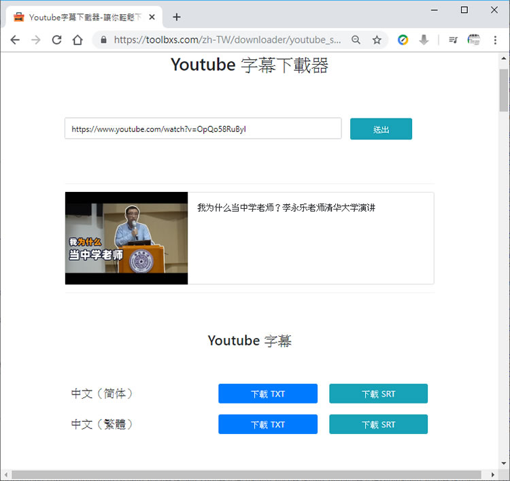This screenshot has width=510, height=481.
Task: Download SRT for 中文(繁體) subtitles
Action: tap(378, 424)
